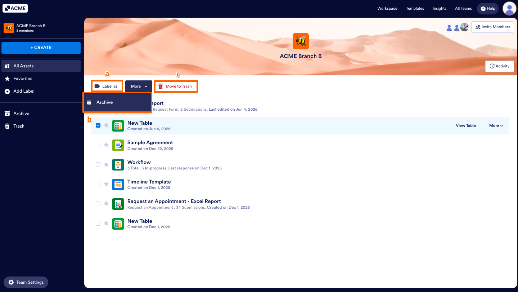Click the Workflow asset title

pos(139,162)
